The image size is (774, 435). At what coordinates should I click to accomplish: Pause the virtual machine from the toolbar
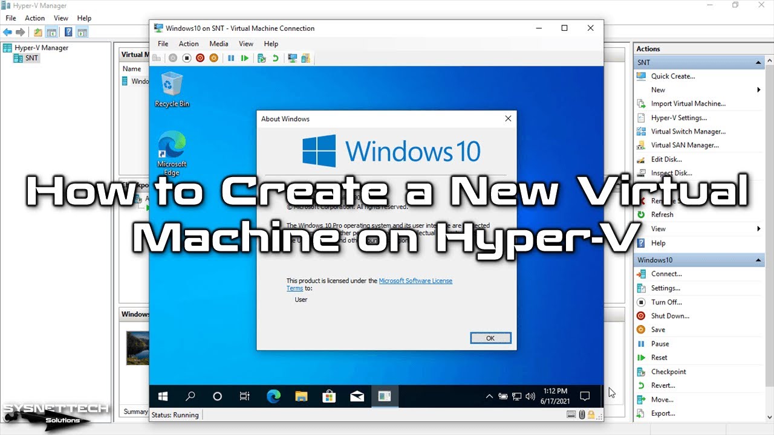[231, 58]
